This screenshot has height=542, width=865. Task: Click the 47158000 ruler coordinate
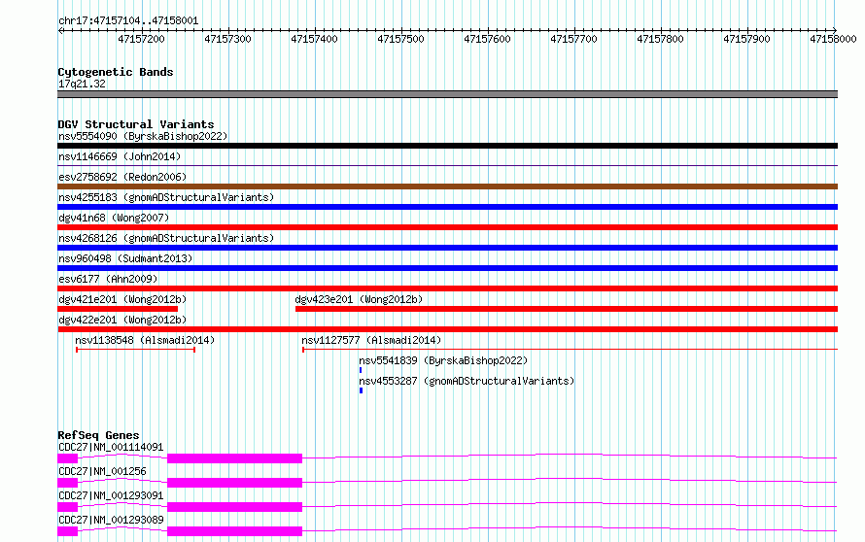click(x=833, y=39)
